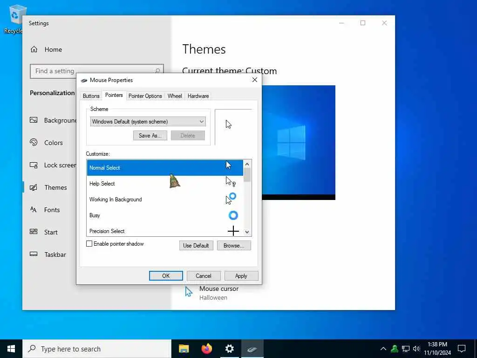Image resolution: width=477 pixels, height=358 pixels.
Task: Apply the pointer changes
Action: pos(241,276)
